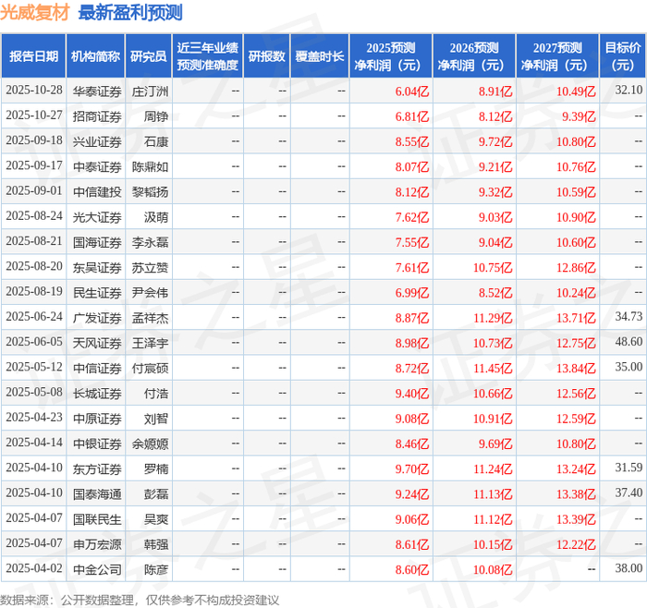The image size is (647, 608).
Task: Click analyst name 余嫄嫄
Action: pos(150,444)
